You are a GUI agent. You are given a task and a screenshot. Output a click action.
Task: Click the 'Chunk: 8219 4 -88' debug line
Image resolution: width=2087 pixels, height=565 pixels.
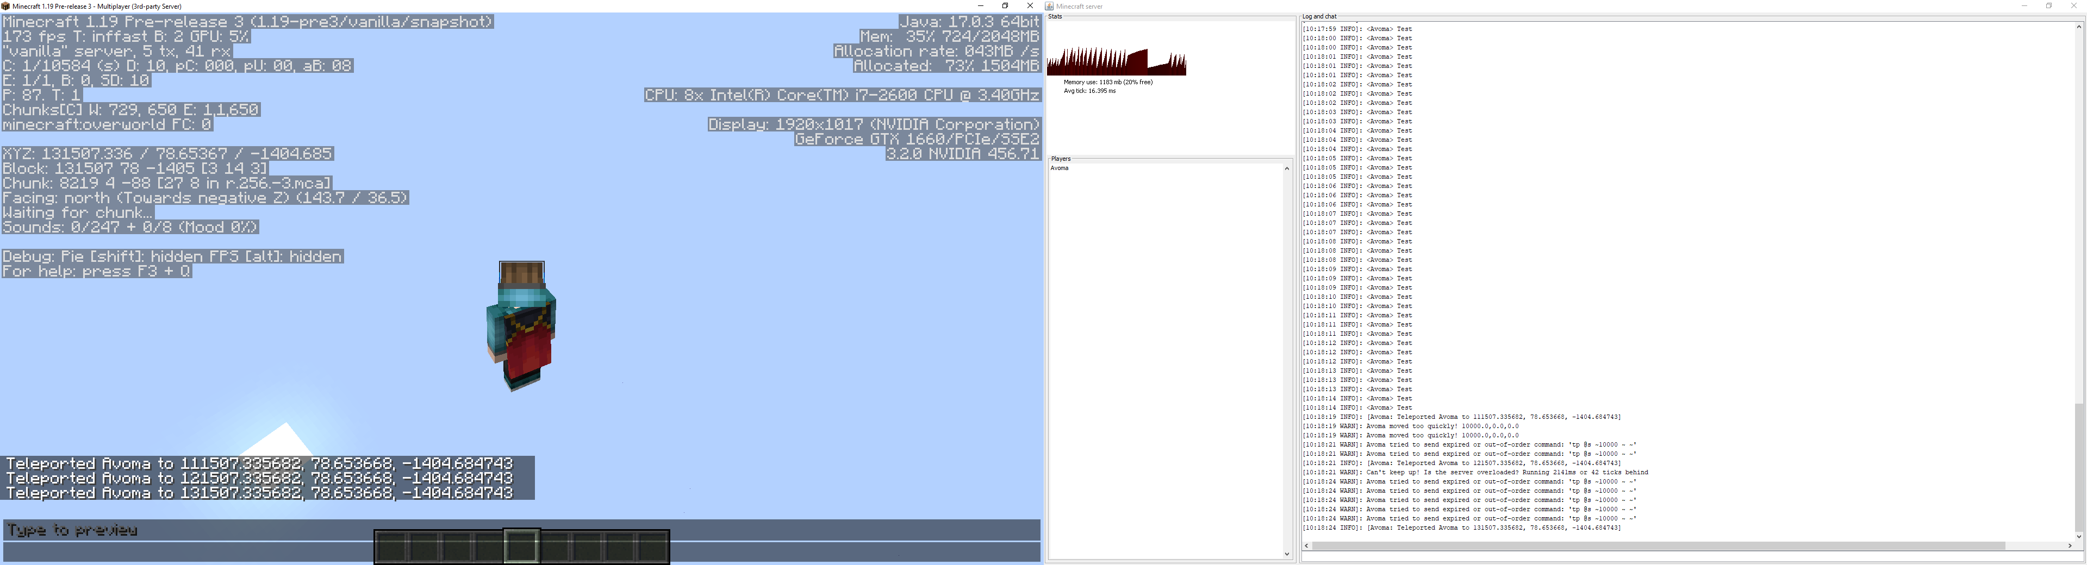coord(167,183)
